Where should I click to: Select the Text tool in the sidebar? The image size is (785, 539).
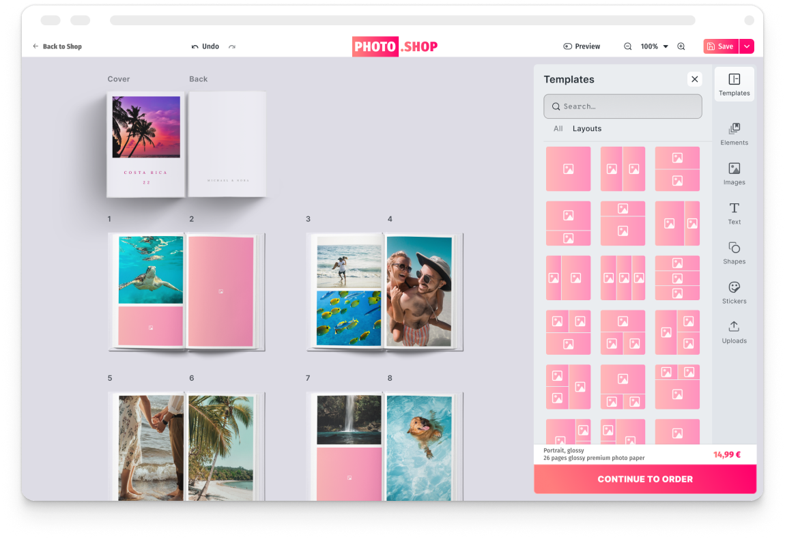coord(734,213)
